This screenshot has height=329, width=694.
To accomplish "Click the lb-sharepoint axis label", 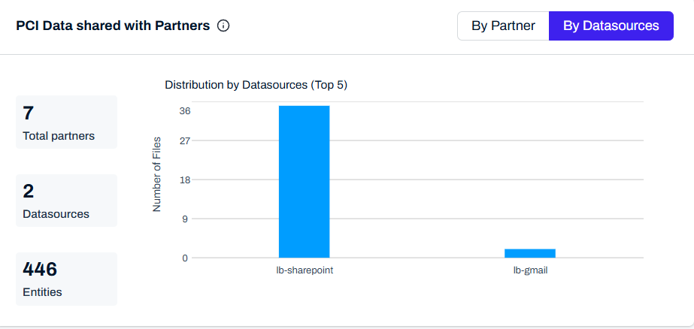I will click(x=305, y=270).
